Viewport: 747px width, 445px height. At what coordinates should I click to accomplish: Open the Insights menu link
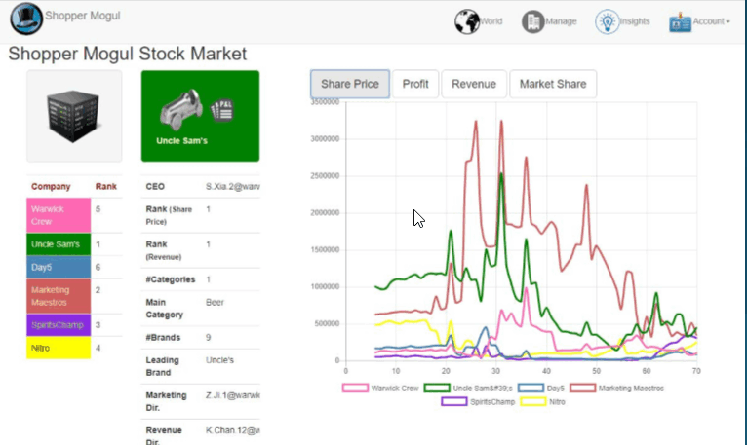635,21
